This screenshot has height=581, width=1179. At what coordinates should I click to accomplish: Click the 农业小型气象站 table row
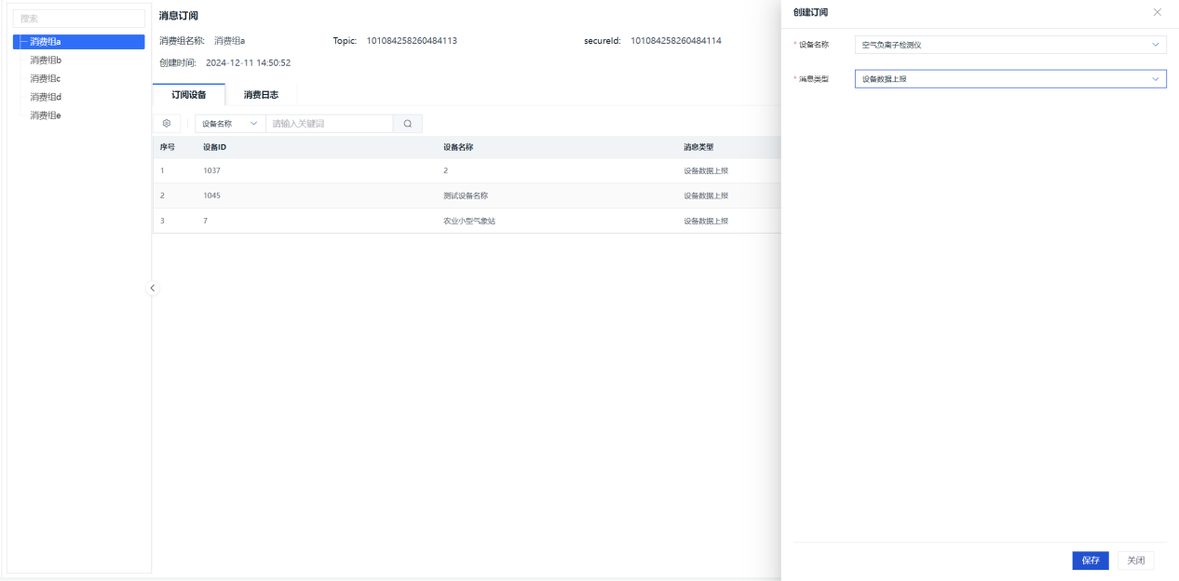(468, 221)
